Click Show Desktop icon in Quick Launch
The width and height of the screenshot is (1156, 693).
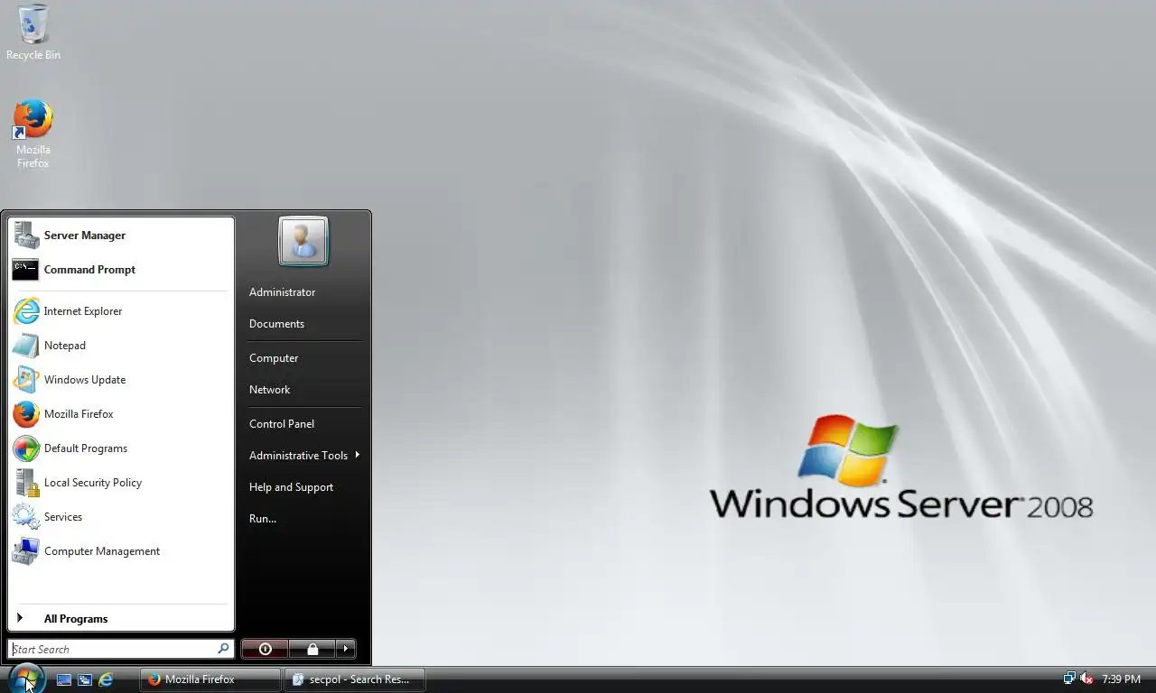pyautogui.click(x=64, y=679)
